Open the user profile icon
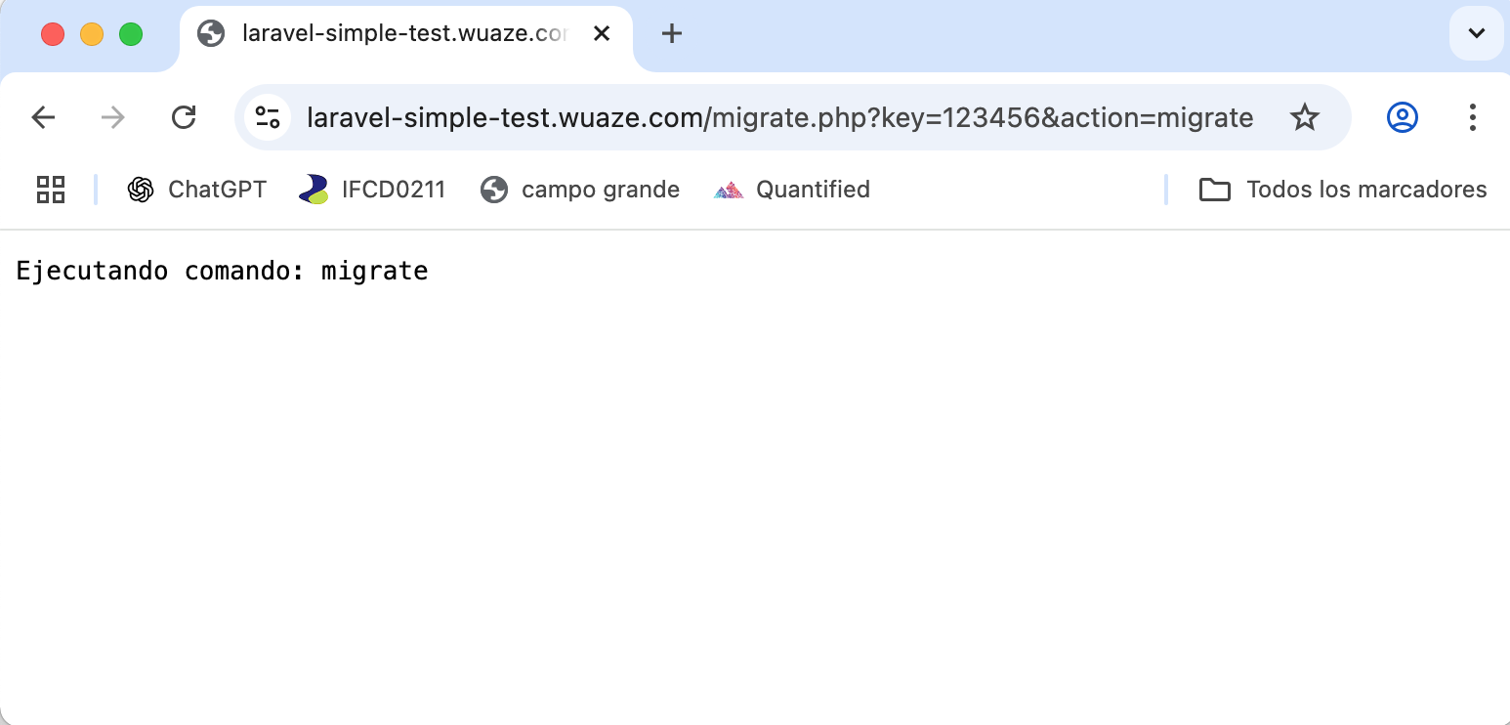The image size is (1510, 725). (1402, 118)
